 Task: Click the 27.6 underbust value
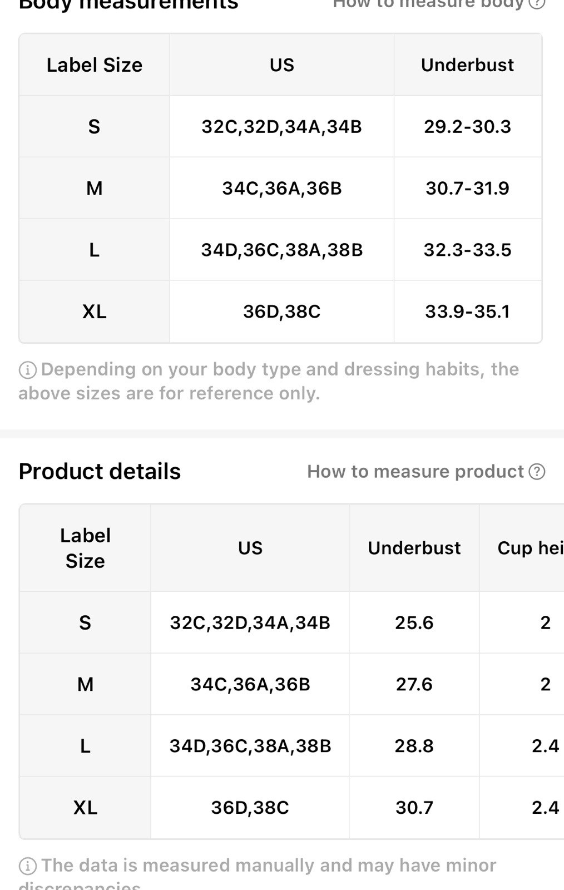tap(414, 684)
